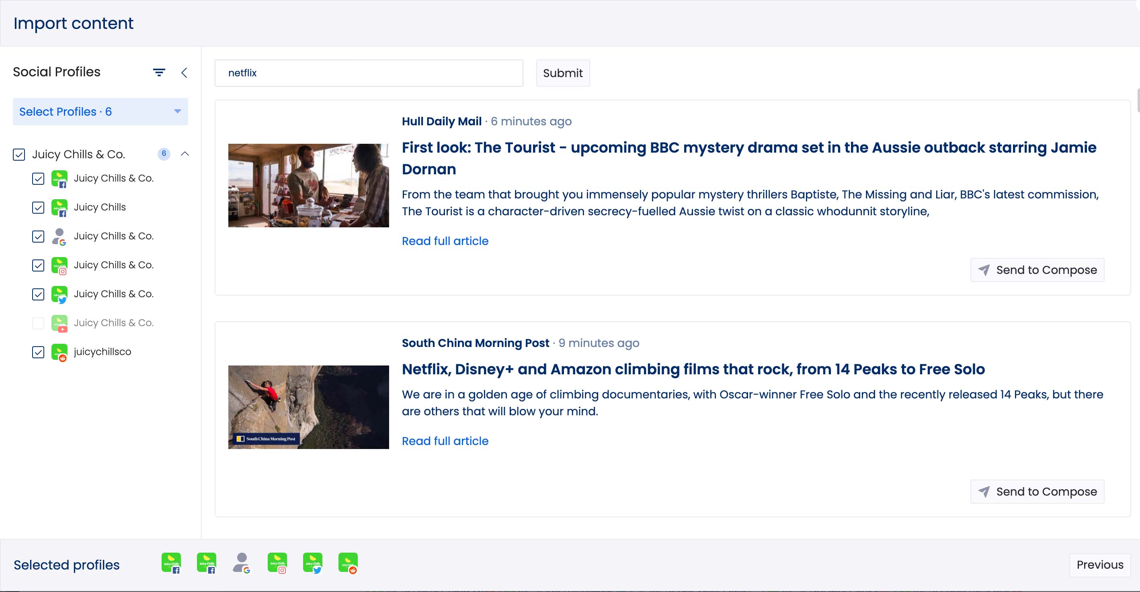The width and height of the screenshot is (1140, 592).
Task: Click the Twitter profile icon in Selected profiles
Action: coord(312,563)
